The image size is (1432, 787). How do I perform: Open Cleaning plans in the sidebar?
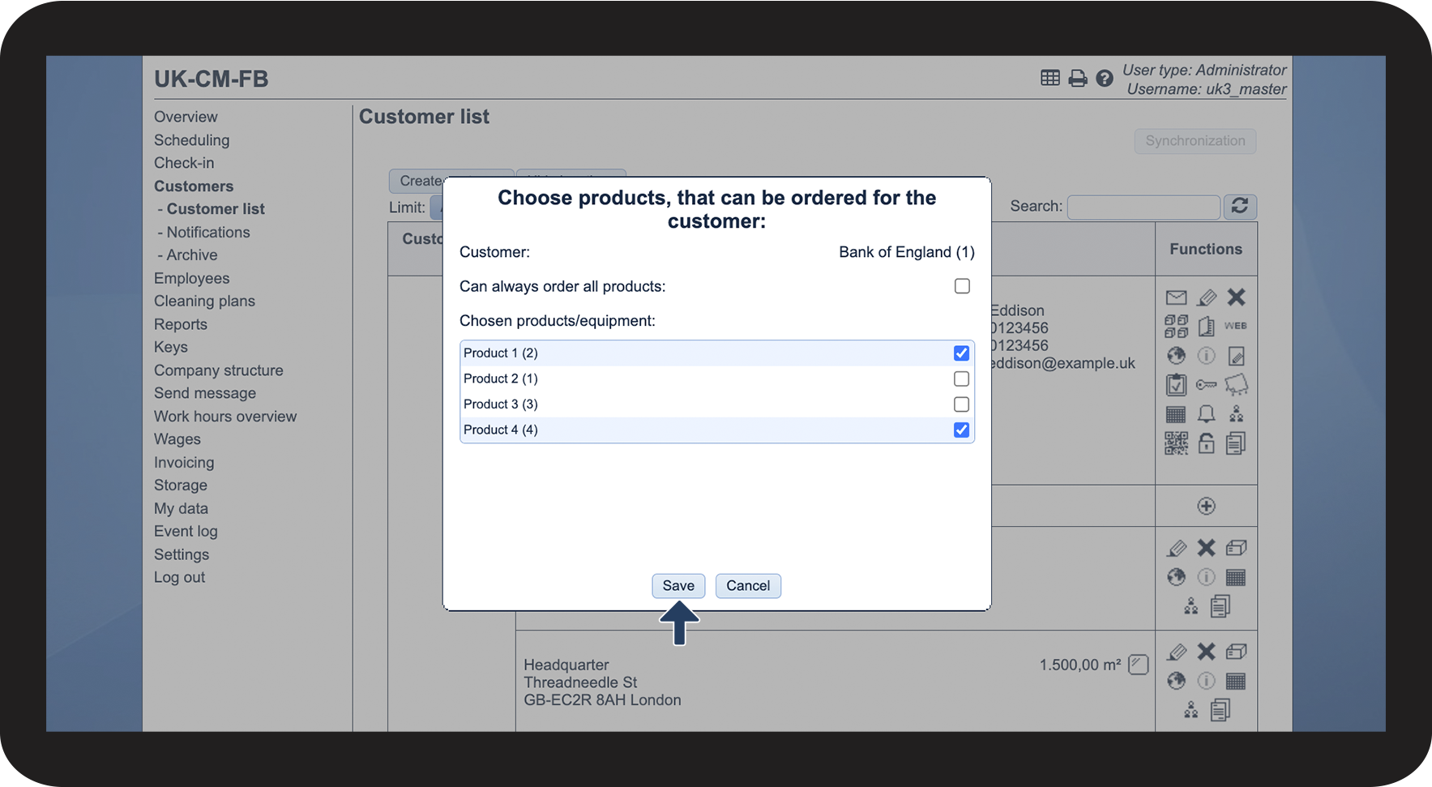(x=204, y=301)
